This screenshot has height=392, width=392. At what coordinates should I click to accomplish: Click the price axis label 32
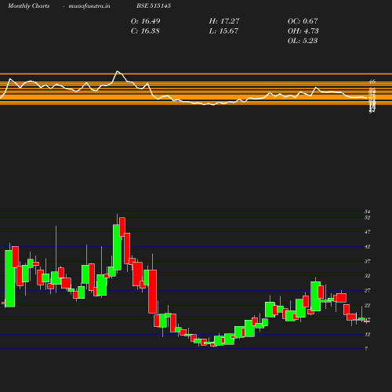click(367, 276)
